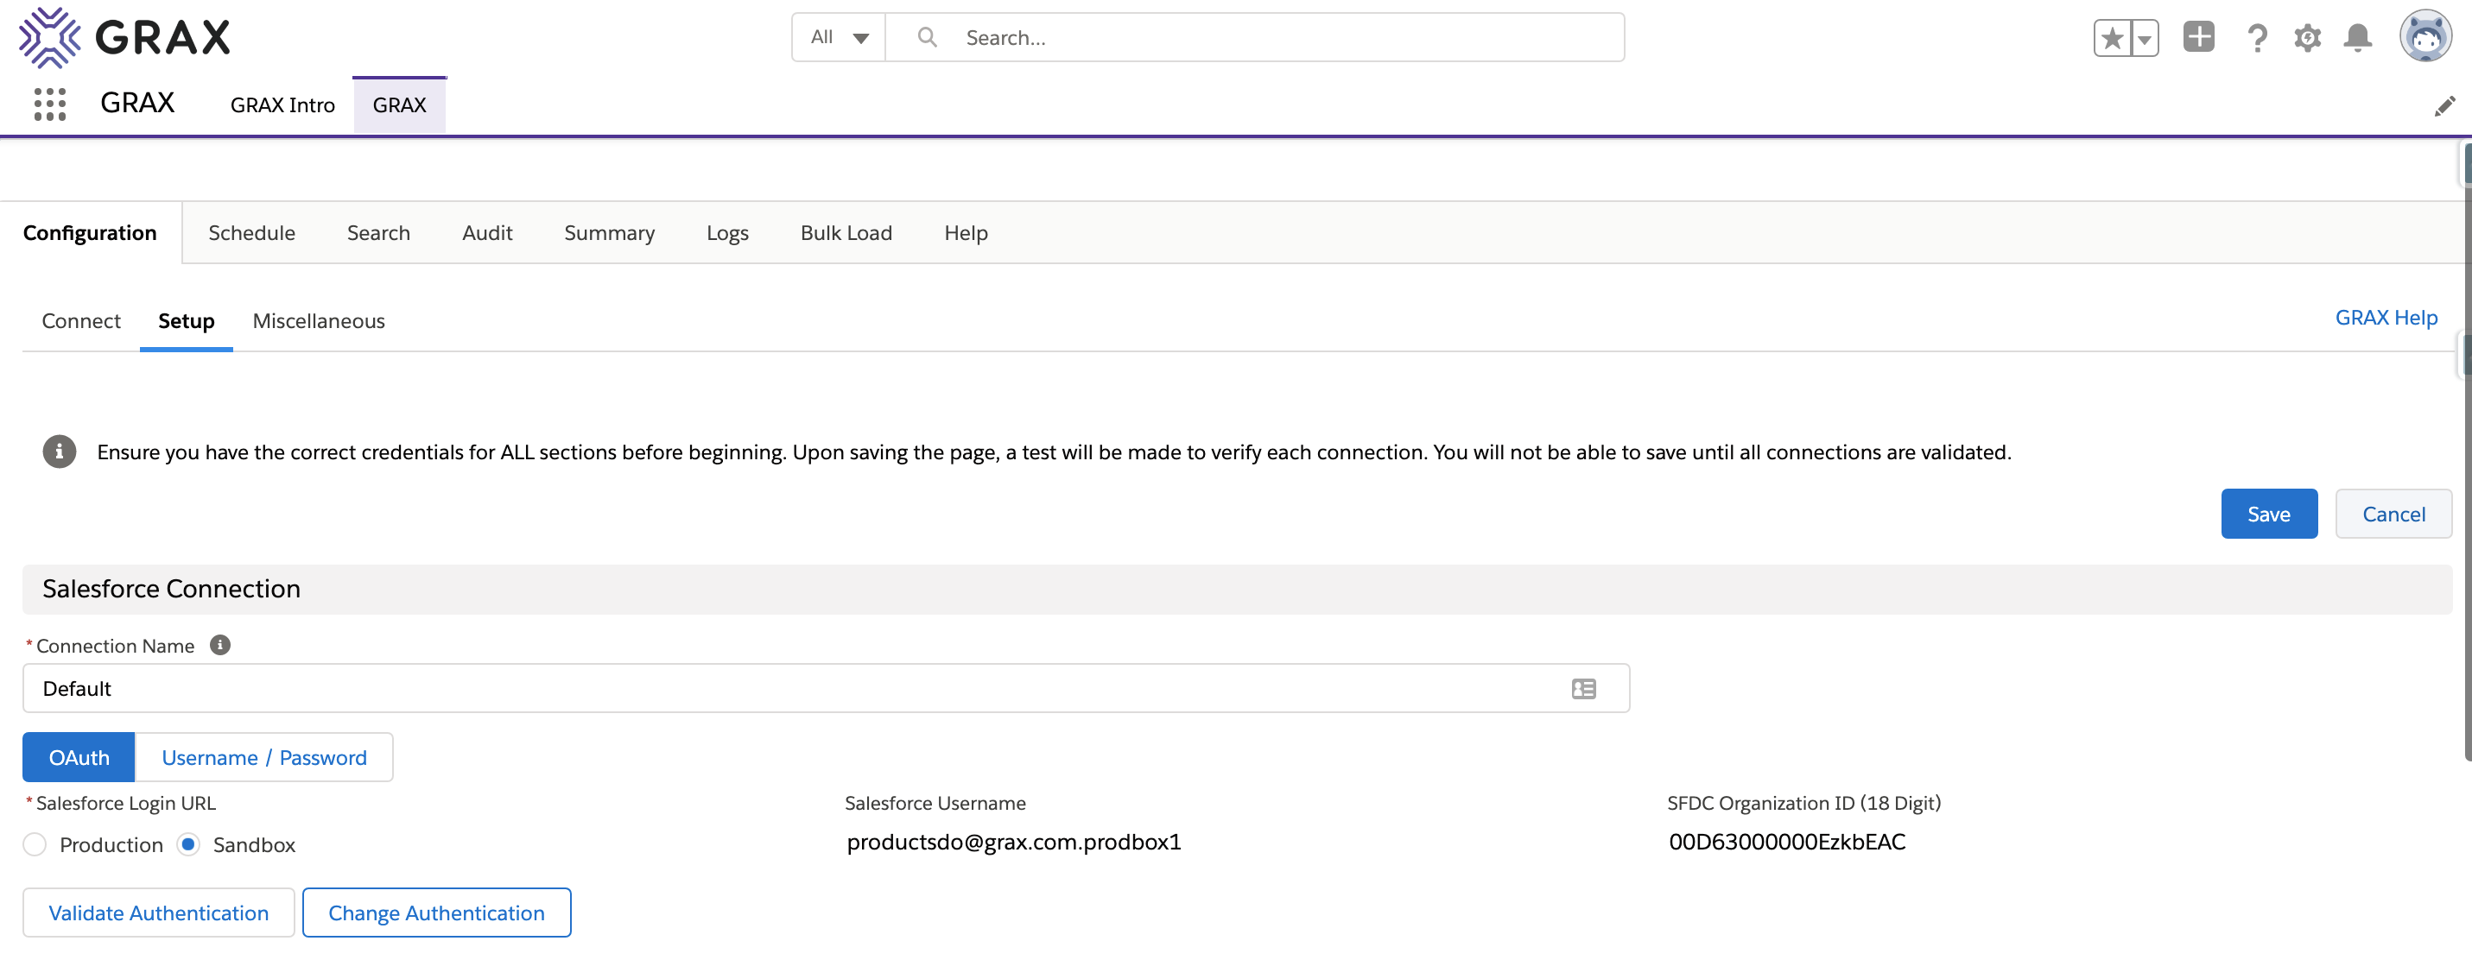This screenshot has width=2472, height=960.
Task: Click the Save button
Action: click(2267, 514)
